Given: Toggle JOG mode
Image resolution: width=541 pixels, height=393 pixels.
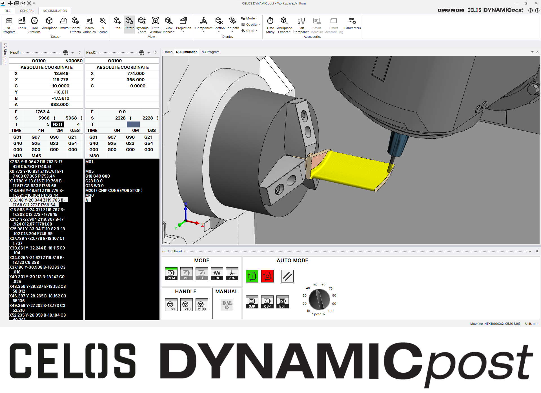Looking at the screenshot, I should [x=217, y=274].
